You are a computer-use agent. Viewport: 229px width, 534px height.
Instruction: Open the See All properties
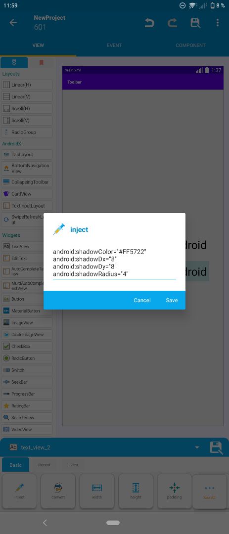click(210, 491)
